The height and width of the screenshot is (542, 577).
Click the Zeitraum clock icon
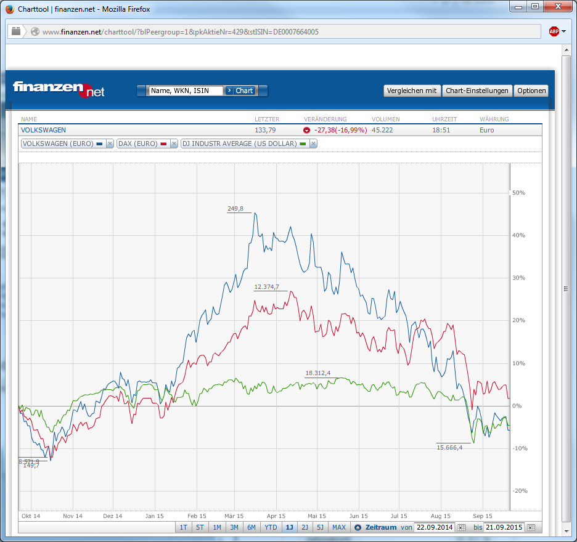click(358, 528)
